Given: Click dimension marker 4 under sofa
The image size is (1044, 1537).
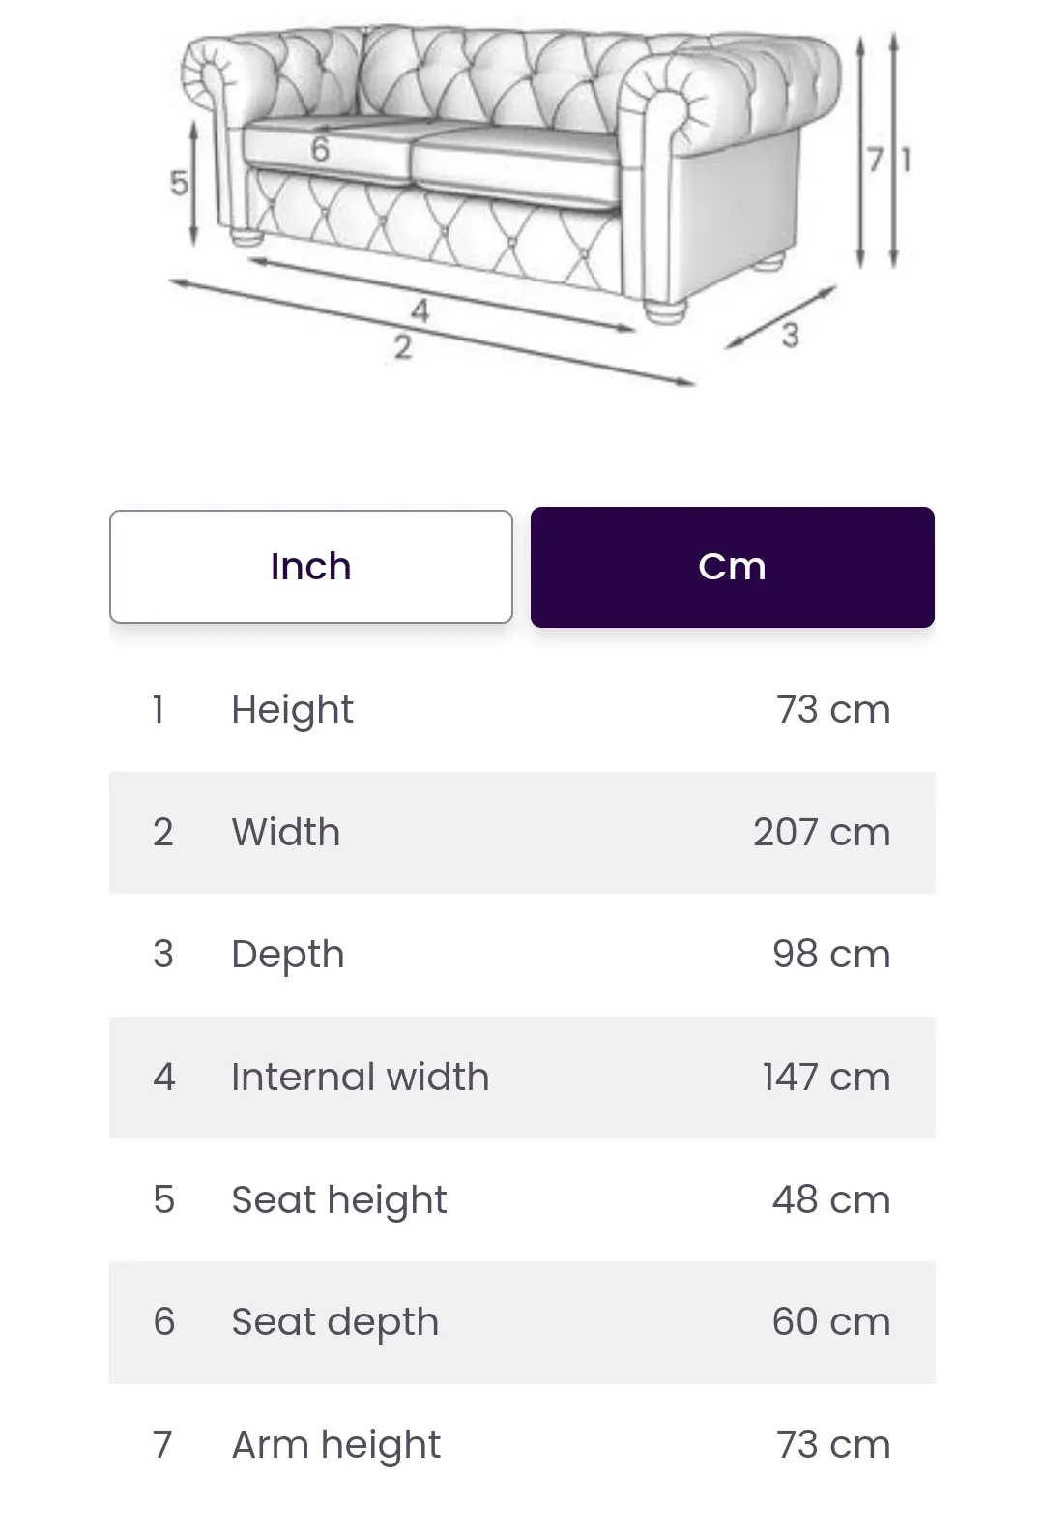Looking at the screenshot, I should pyautogui.click(x=420, y=310).
